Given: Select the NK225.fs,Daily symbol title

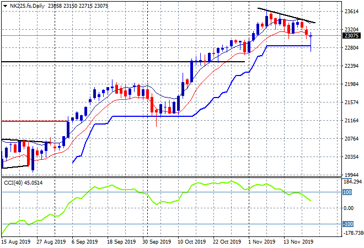Looking at the screenshot, I should pyautogui.click(x=27, y=6).
